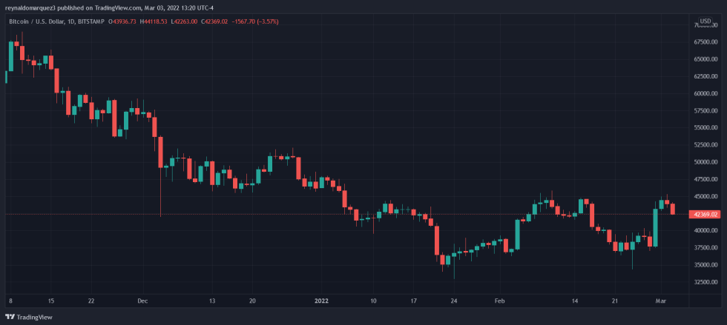727x325 pixels.
Task: Click the 60000.00 price axis label
Action: (705, 93)
